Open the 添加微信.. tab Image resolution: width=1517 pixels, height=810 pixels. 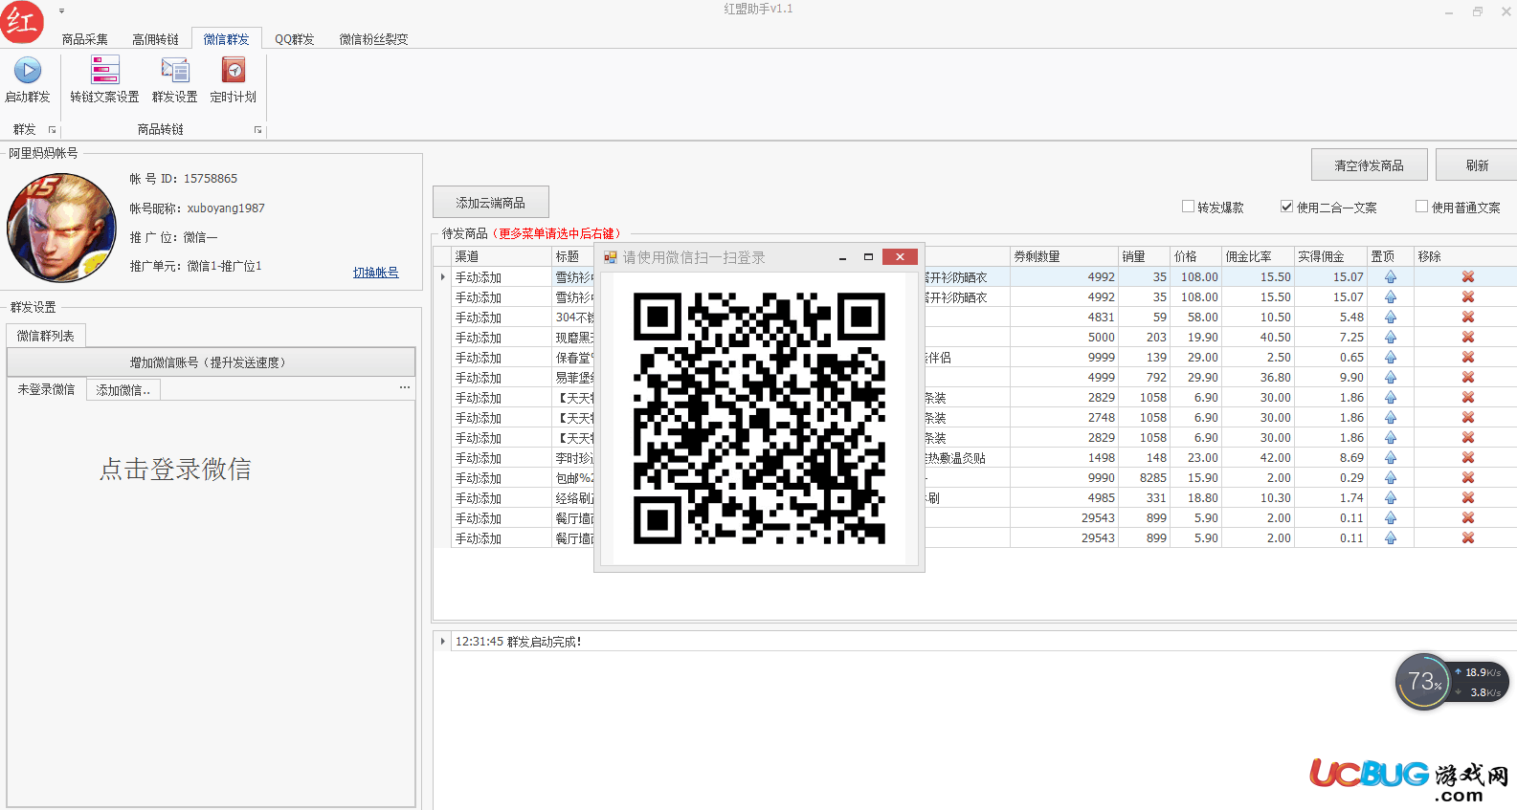point(123,390)
